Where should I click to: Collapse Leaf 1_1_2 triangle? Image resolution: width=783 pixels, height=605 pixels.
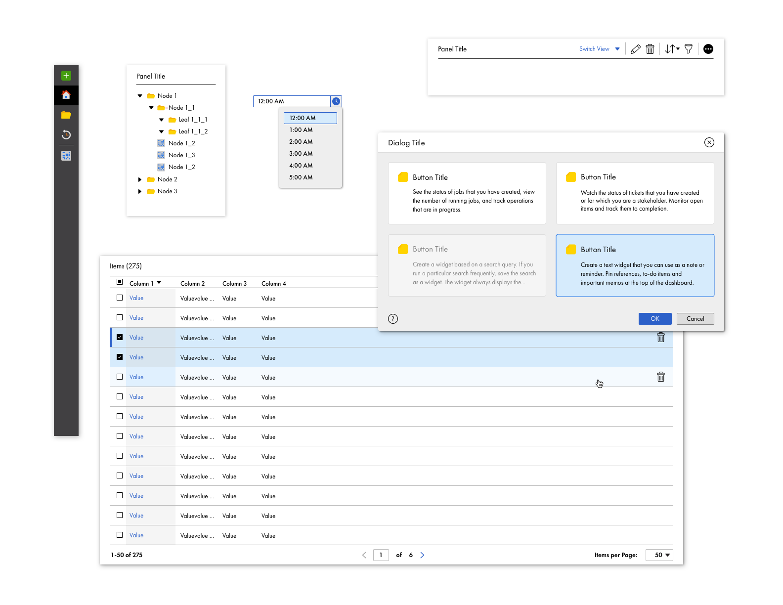[x=161, y=131]
